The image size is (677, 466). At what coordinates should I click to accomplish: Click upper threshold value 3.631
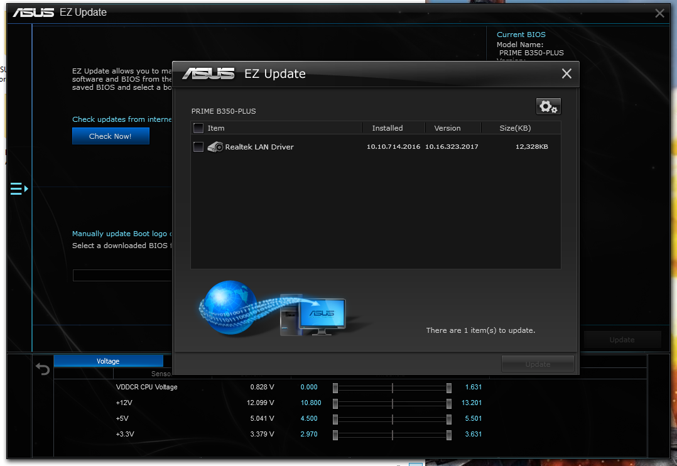[474, 434]
